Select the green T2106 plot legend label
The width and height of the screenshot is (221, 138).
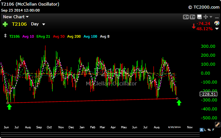[x=15, y=37]
